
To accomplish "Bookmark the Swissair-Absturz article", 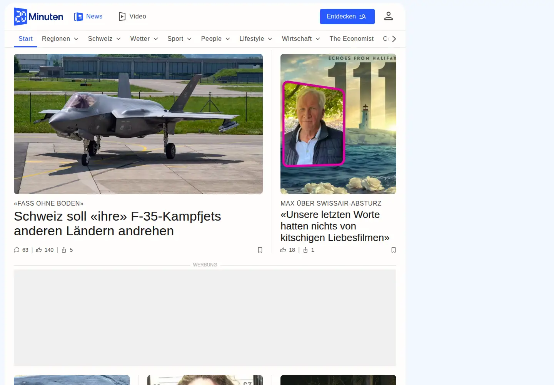I will click(394, 250).
